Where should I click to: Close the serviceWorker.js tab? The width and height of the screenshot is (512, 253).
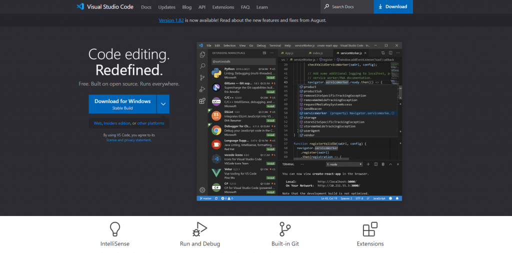click(x=365, y=53)
